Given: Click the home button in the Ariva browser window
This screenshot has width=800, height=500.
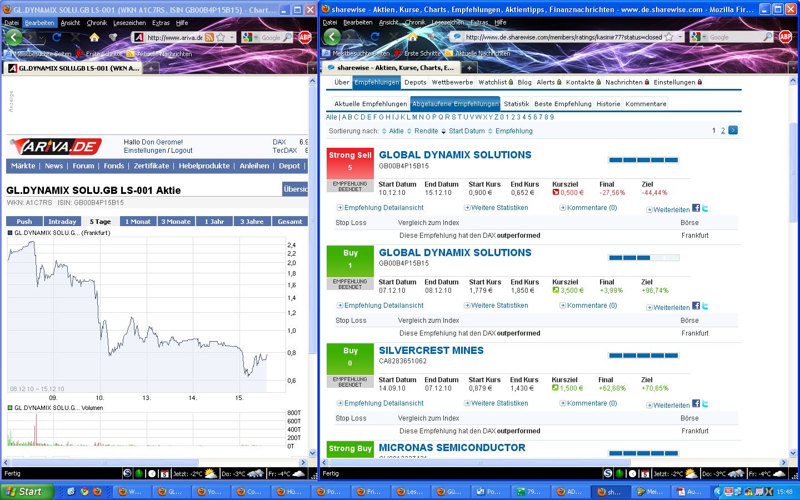Looking at the screenshot, I should [x=94, y=37].
